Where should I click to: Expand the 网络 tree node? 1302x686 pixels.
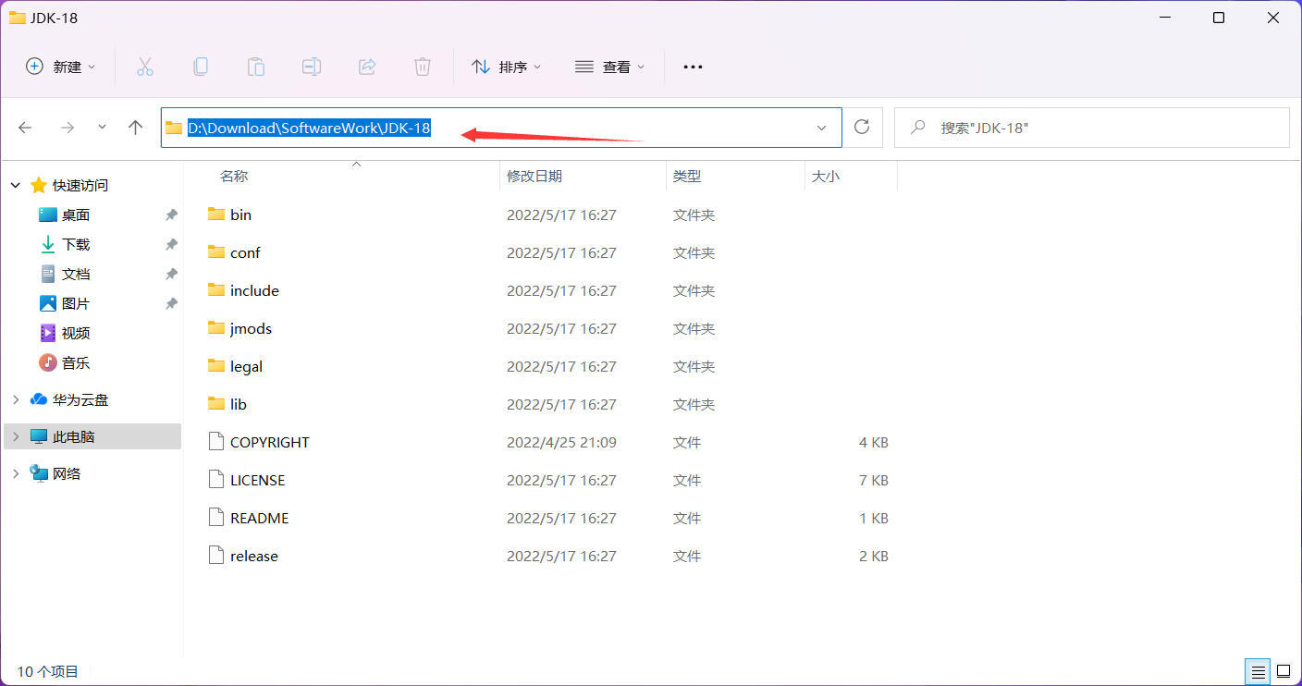(x=16, y=473)
